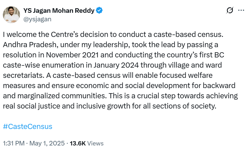This screenshot has width=250, height=150.
Task: Click the word Views beside 13.6K
Action: (x=95, y=143)
